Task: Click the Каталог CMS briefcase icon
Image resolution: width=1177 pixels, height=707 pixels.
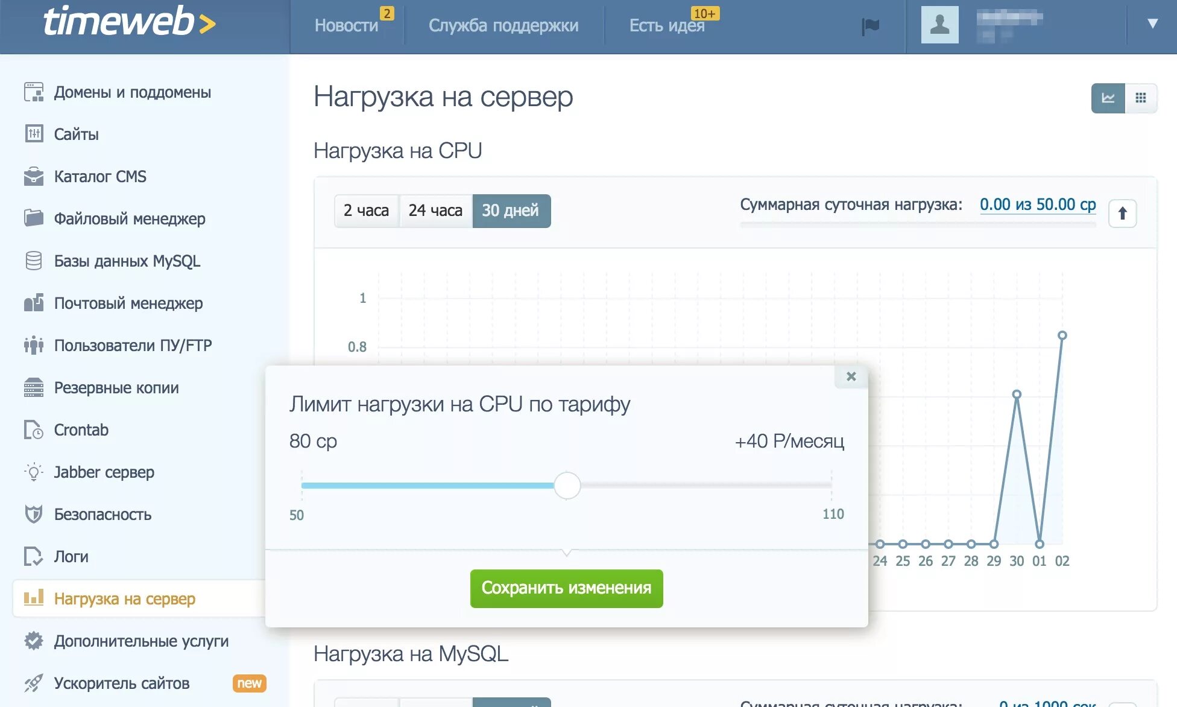Action: pos(34,176)
